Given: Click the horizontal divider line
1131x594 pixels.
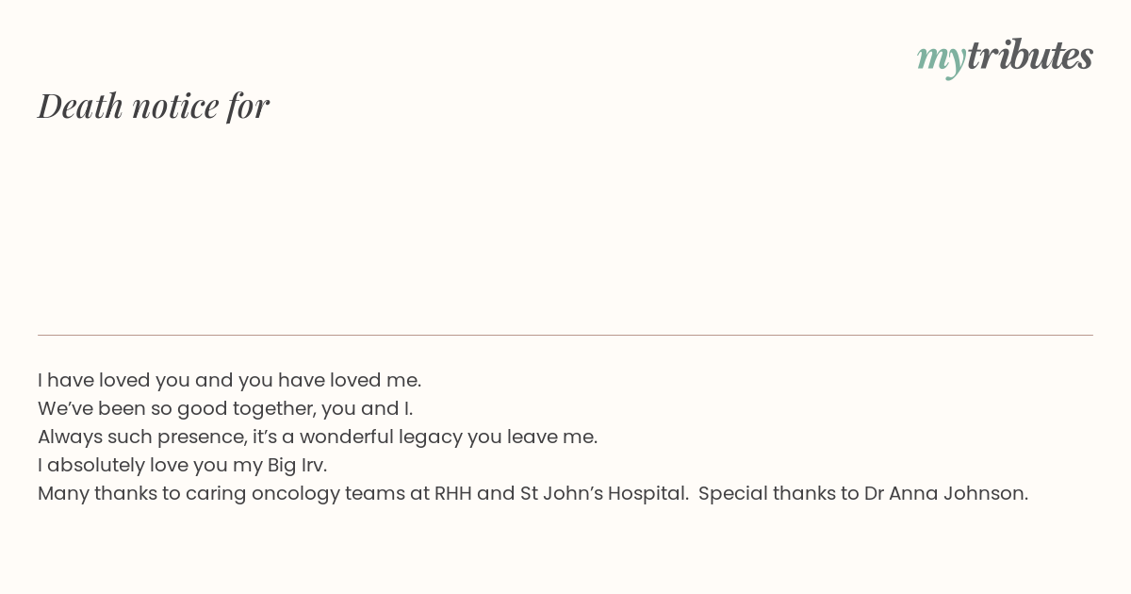Looking at the screenshot, I should pyautogui.click(x=565, y=335).
